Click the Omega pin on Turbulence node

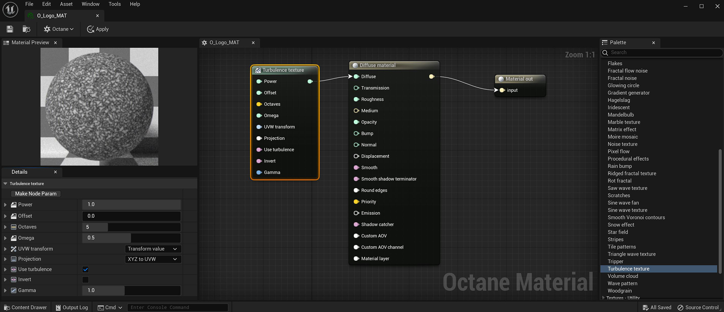259,116
